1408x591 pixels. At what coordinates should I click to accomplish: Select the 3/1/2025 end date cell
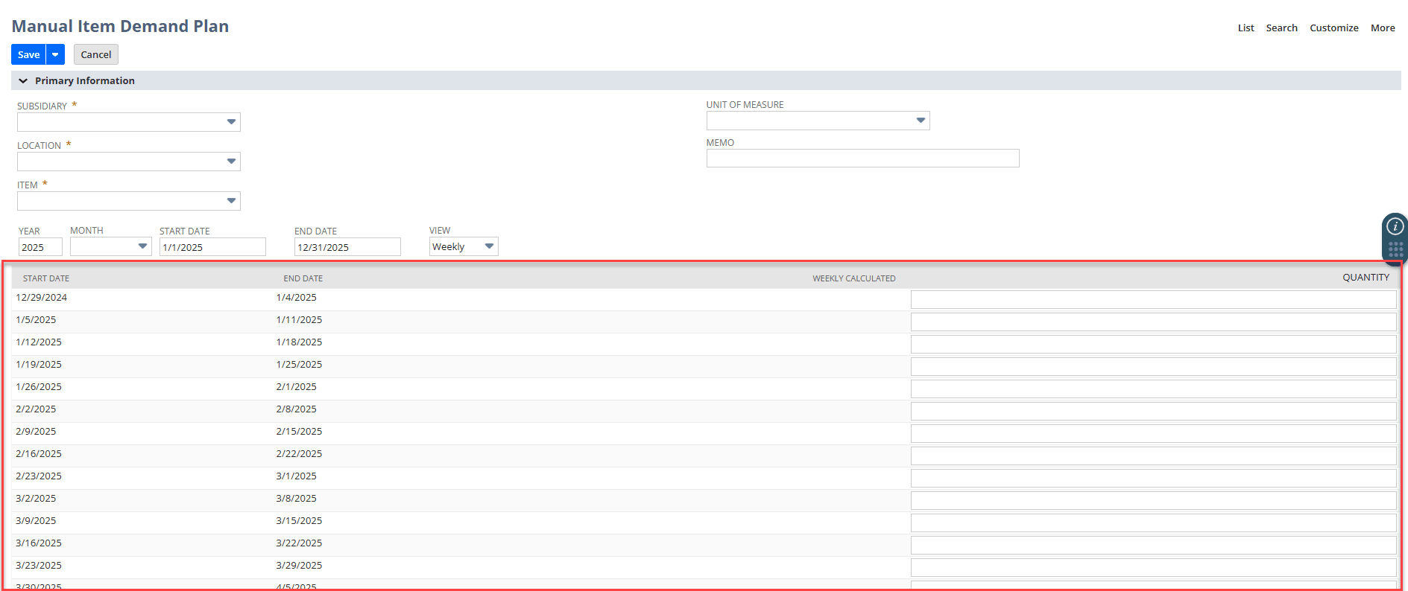point(296,476)
